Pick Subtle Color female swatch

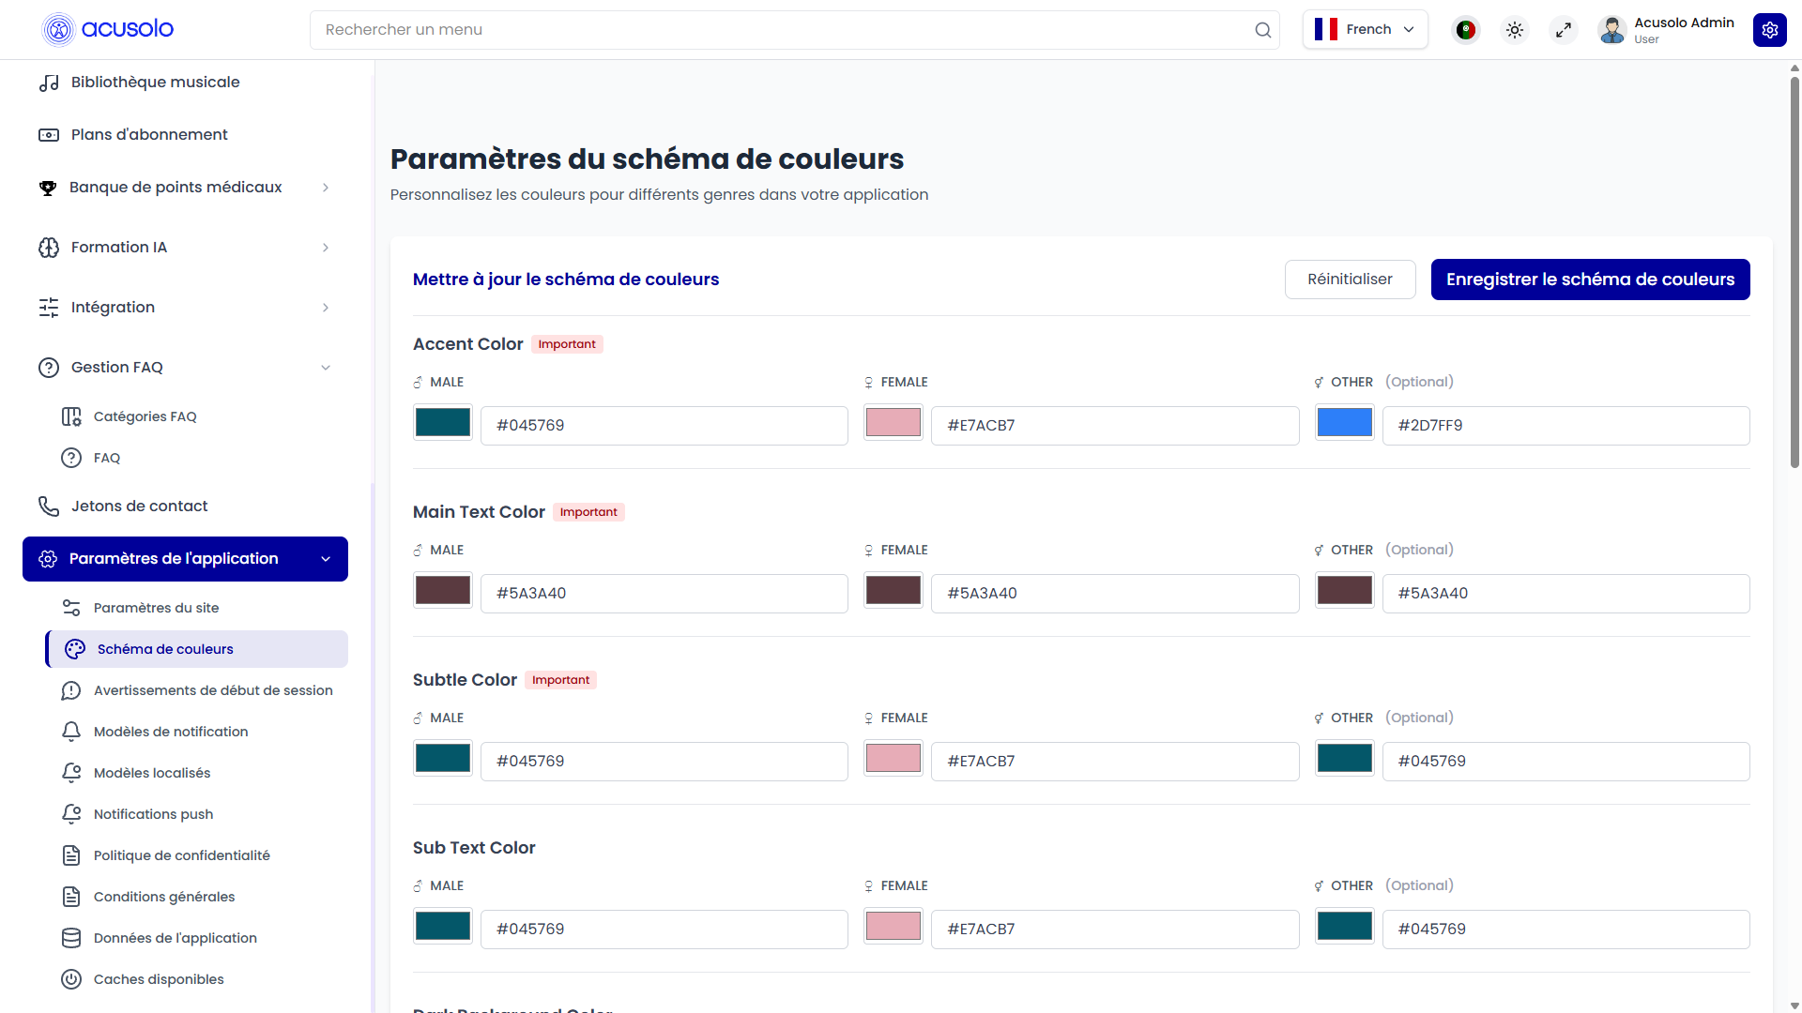coord(893,759)
